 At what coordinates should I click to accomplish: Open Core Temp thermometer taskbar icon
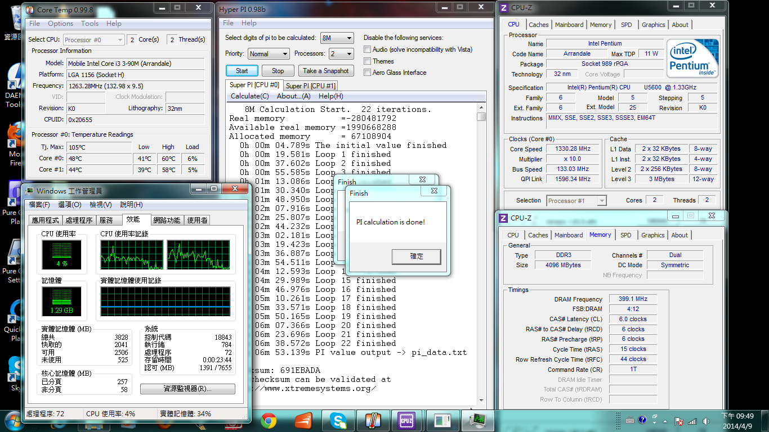click(x=373, y=420)
